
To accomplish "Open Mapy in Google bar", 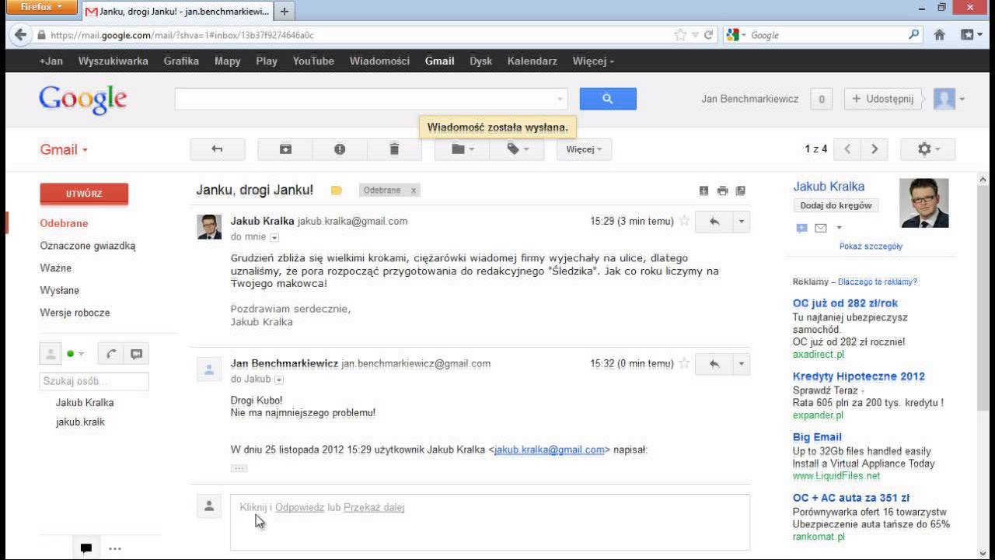I will tap(227, 61).
